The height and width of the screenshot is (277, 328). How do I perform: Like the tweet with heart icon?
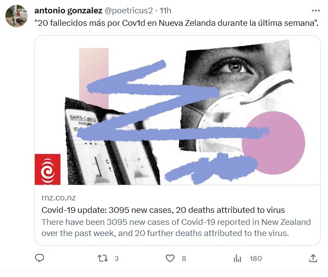click(170, 258)
